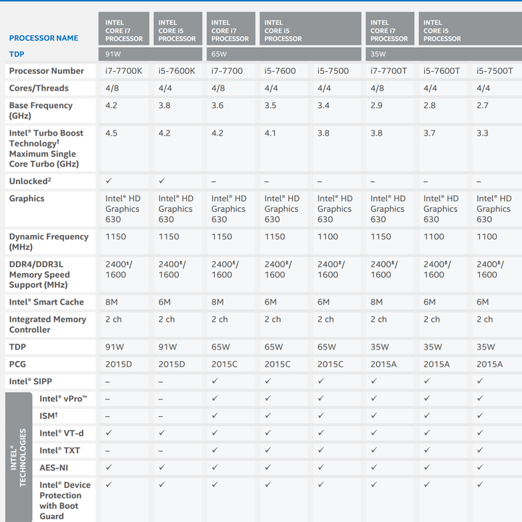The width and height of the screenshot is (522, 522).
Task: Select the Intel Core i5 header above i5-7600T
Action: tap(470, 28)
